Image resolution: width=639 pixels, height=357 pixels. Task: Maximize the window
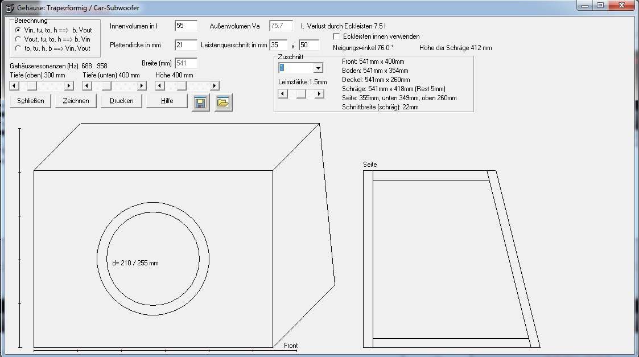point(600,6)
